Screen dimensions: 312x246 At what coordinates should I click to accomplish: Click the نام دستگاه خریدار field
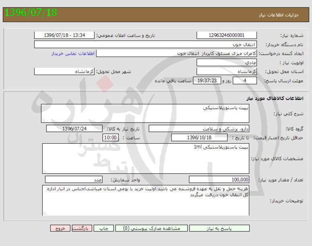click(x=145, y=45)
